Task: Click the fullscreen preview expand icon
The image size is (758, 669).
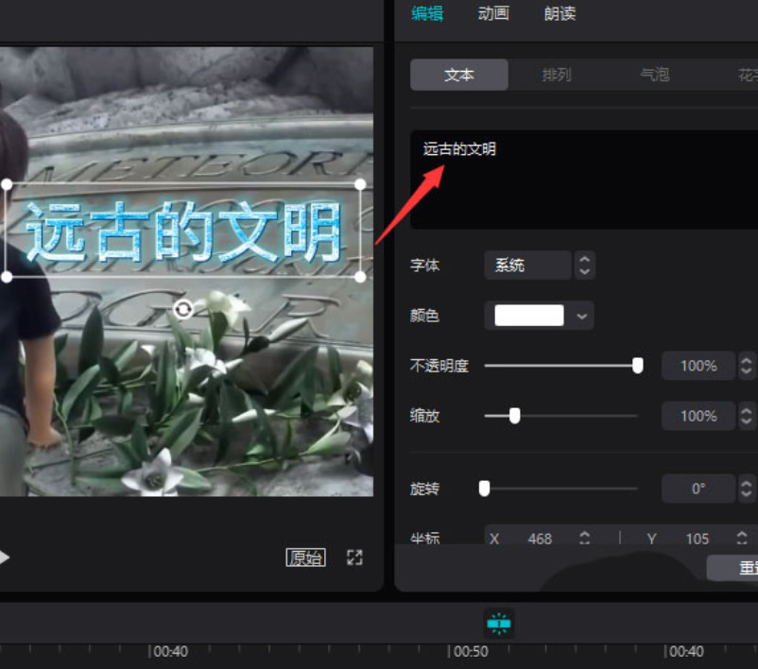Action: (x=354, y=557)
